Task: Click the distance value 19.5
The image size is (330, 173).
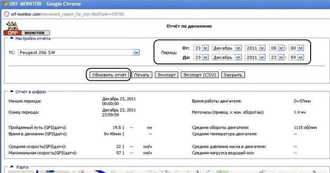Action: (117, 127)
